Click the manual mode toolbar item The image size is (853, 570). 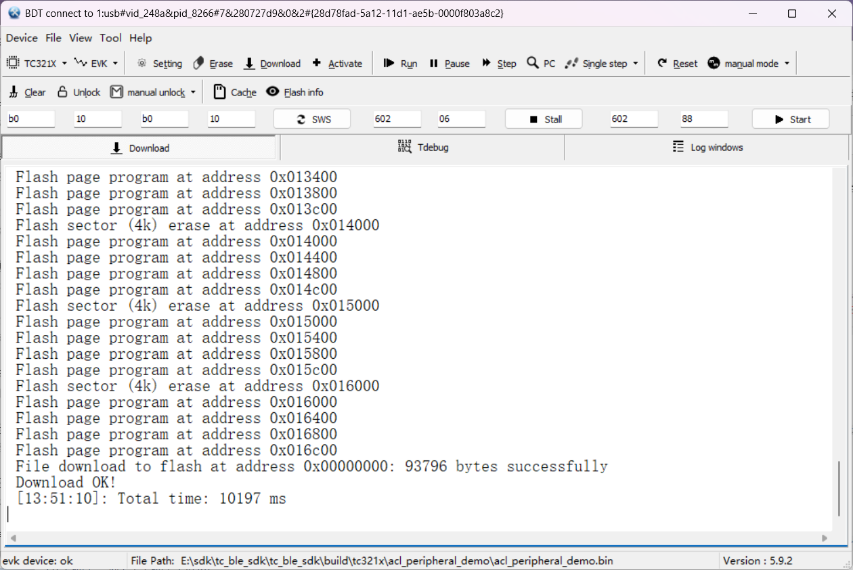[x=743, y=63]
